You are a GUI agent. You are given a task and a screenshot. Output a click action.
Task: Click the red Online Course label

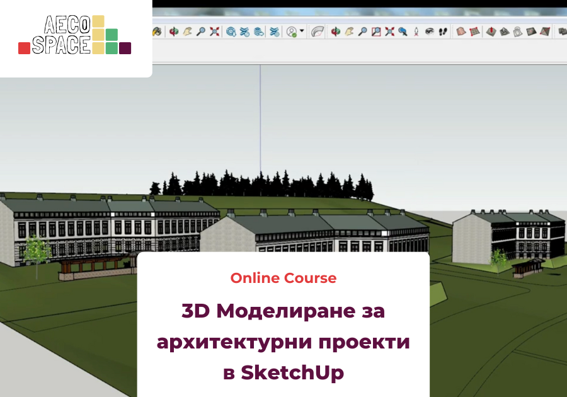pyautogui.click(x=283, y=278)
